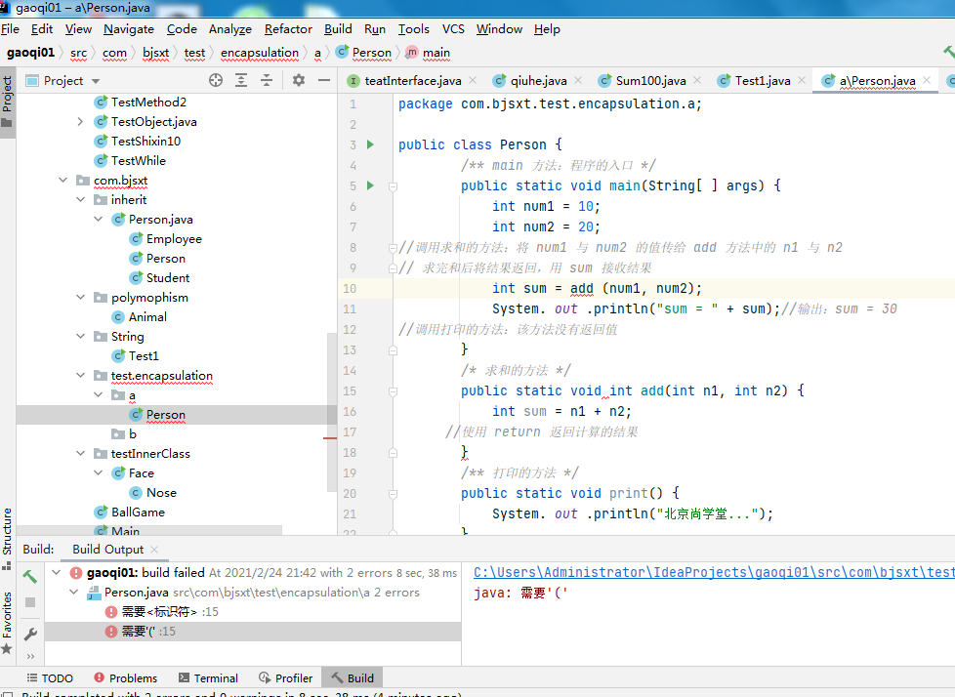Collapse the inherit folder
955x697 pixels.
[x=80, y=200]
